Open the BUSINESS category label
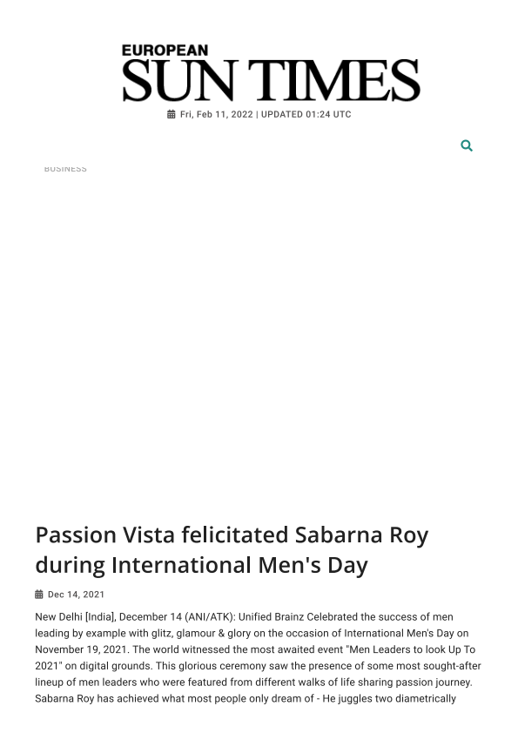The width and height of the screenshot is (518, 733). 65,169
